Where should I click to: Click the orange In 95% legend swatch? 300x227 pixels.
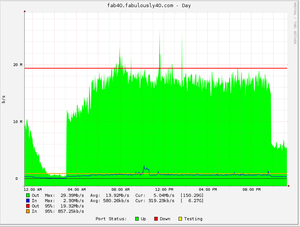pyautogui.click(x=28, y=212)
